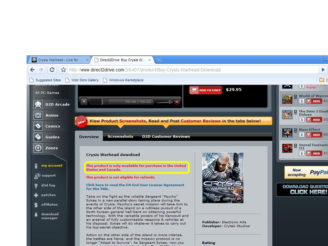
Task: Click the Comics category icon
Action: 38,126
